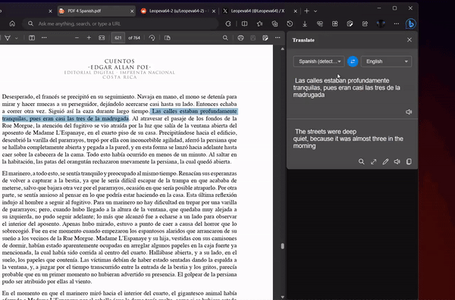Viewport: 455px width, 300px height.
Task: Click the greyed-out PDF save icon
Action: 253,38
